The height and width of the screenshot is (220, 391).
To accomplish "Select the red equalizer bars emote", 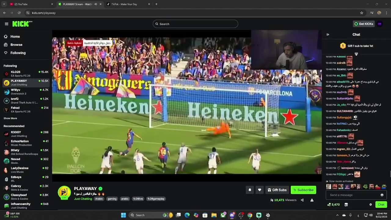I will pyautogui.click(x=378, y=186).
